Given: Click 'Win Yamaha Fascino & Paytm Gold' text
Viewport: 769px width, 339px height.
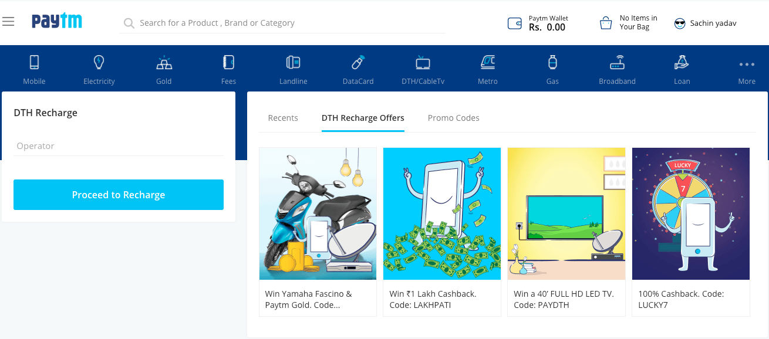Looking at the screenshot, I should point(309,299).
